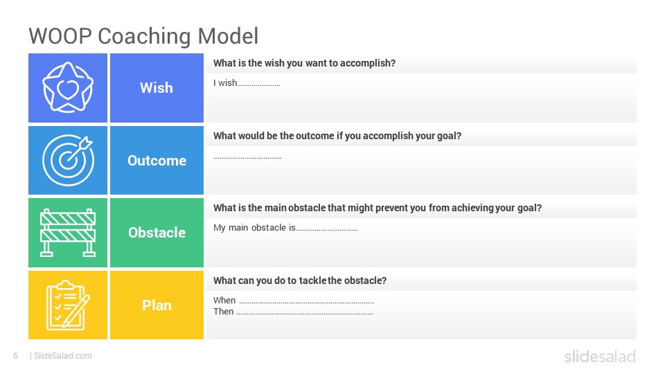Select 'What can you do' question heading
The image size is (665, 374).
(x=300, y=280)
